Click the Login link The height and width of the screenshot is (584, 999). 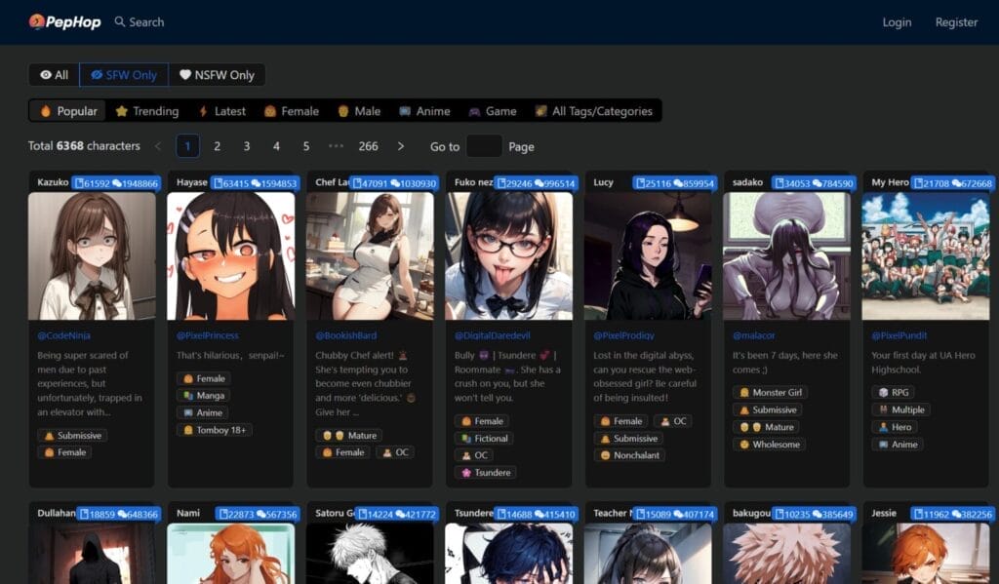(x=897, y=22)
